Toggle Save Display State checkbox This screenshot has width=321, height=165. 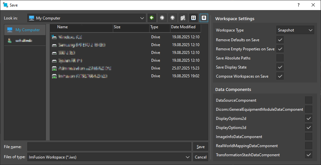tap(280, 67)
